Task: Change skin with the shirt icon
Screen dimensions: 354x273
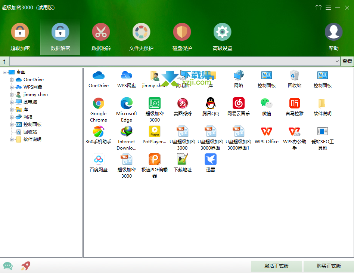Action: point(318,8)
